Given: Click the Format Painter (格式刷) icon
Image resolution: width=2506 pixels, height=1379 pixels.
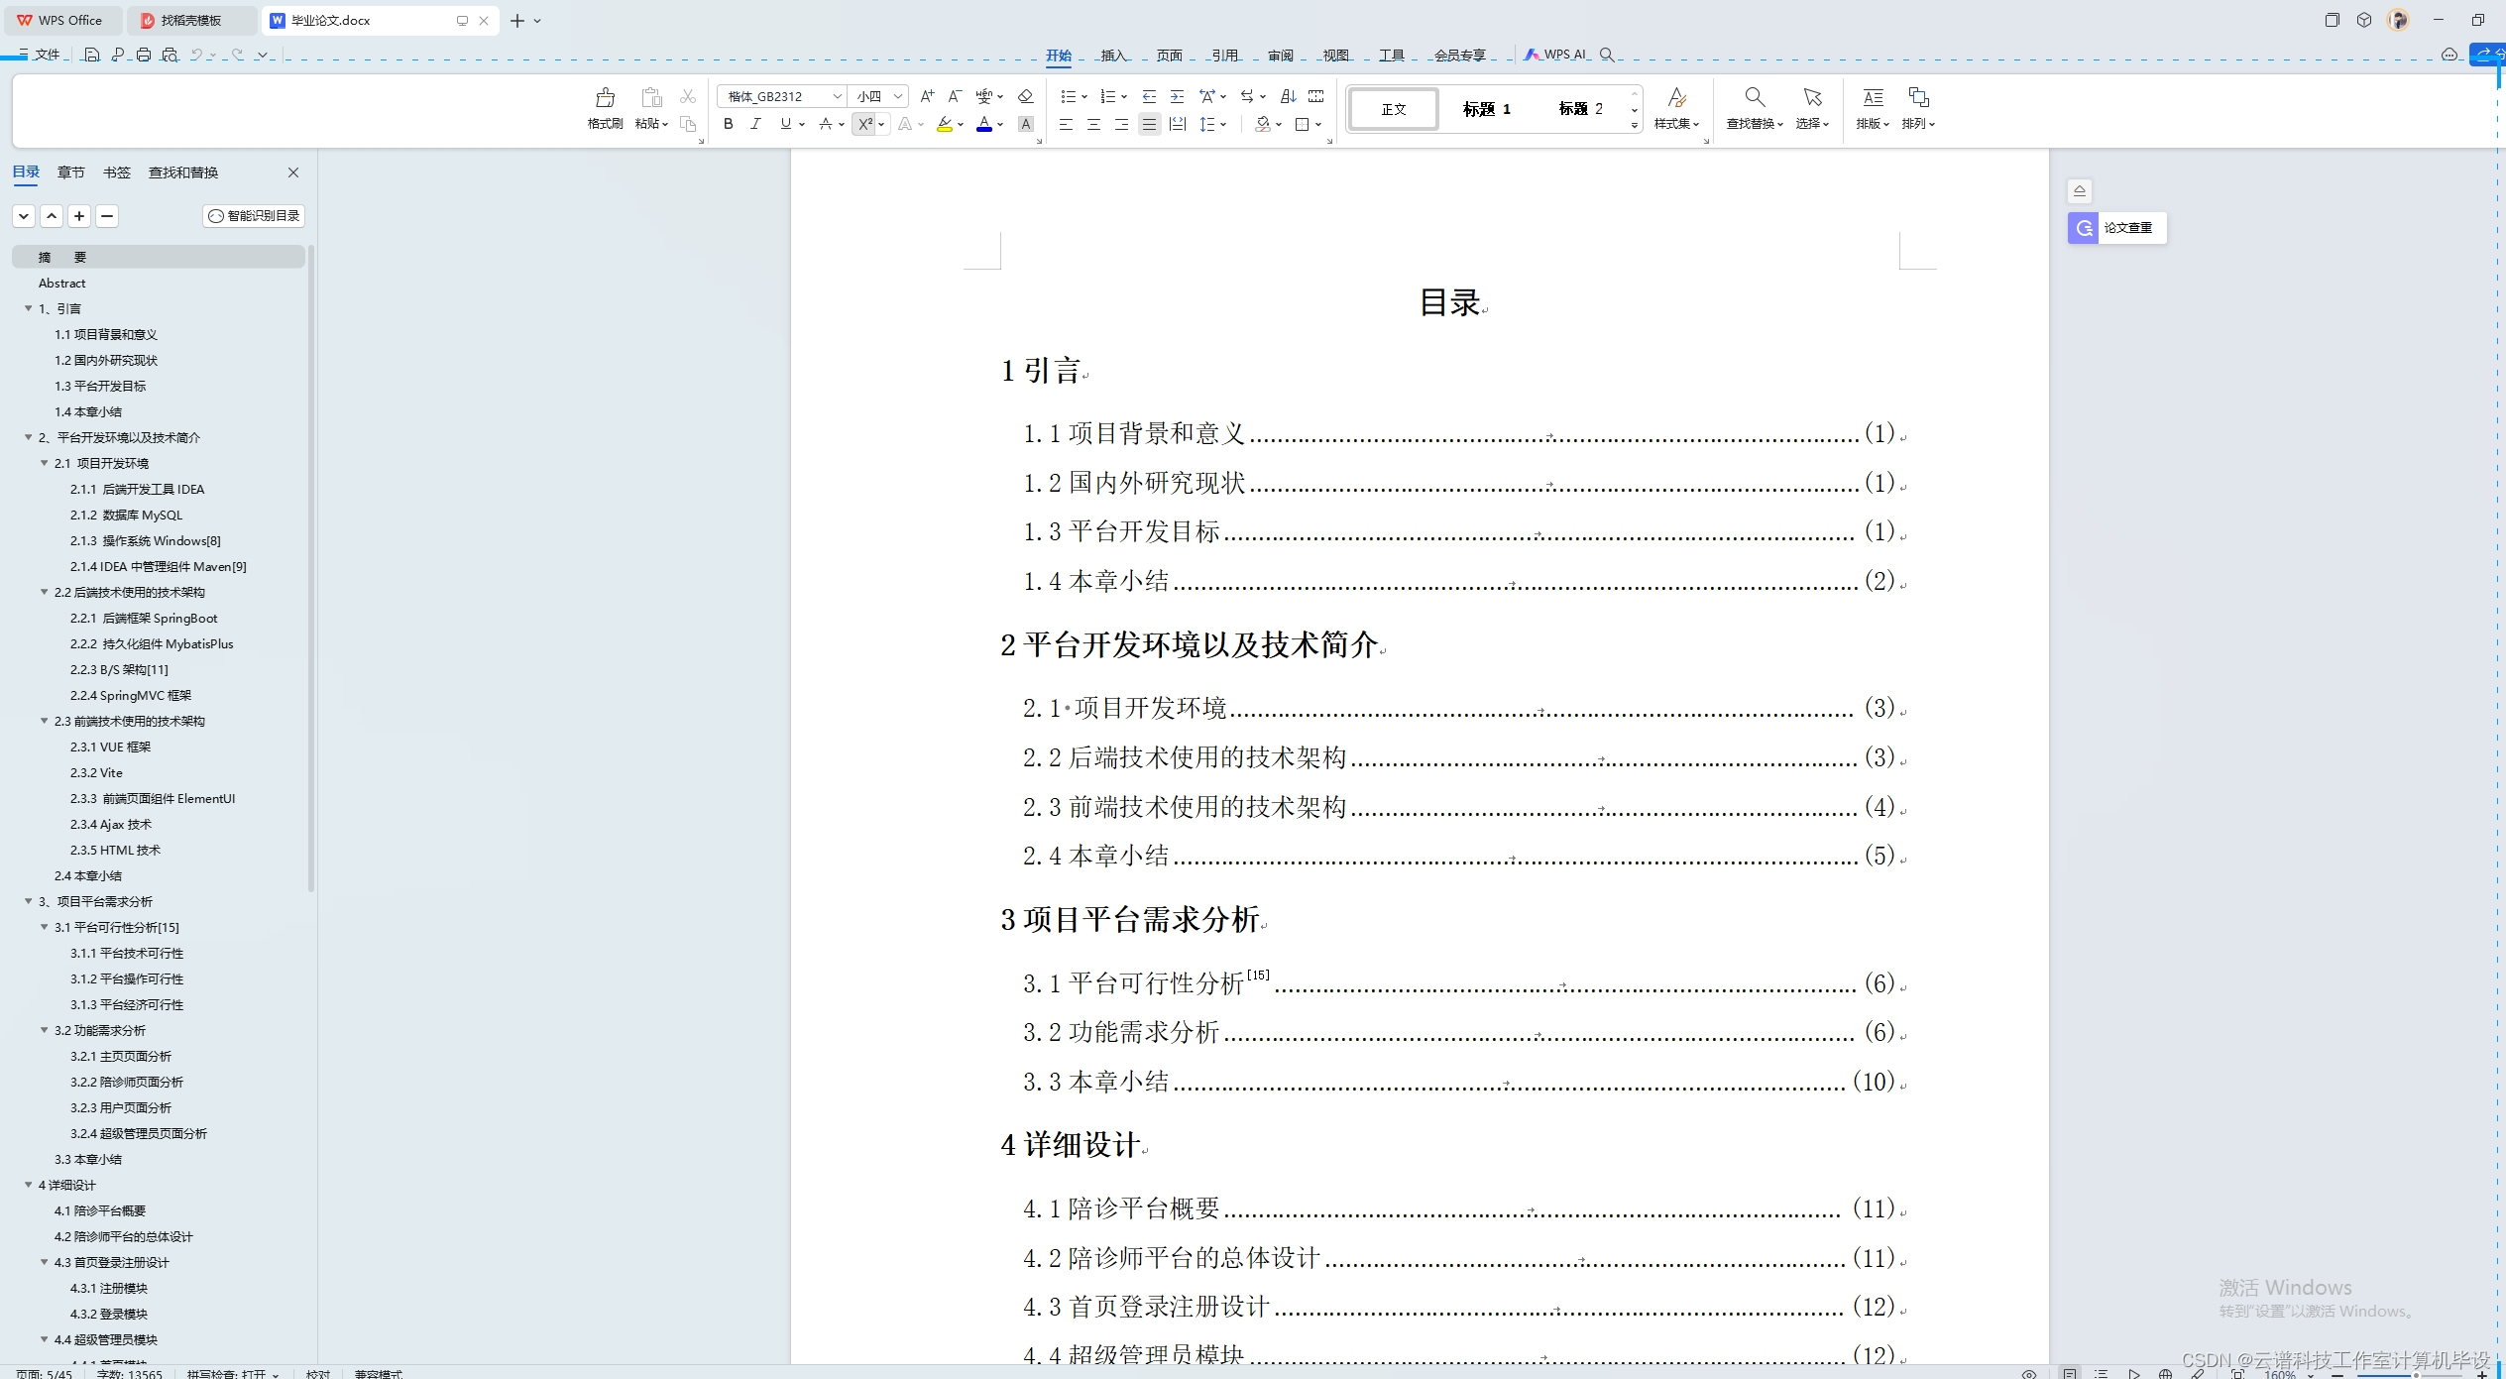Looking at the screenshot, I should click(605, 98).
